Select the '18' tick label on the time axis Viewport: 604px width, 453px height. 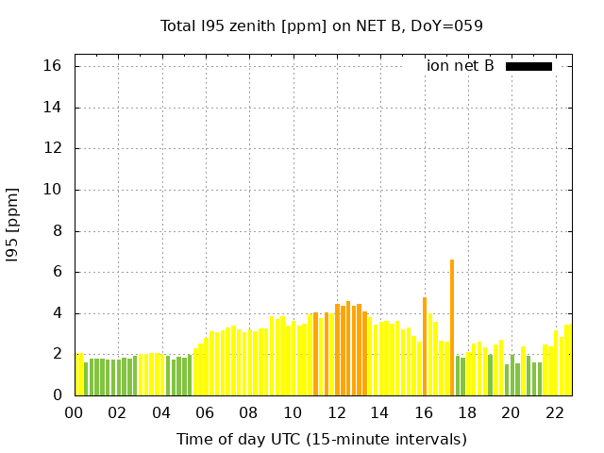point(466,412)
